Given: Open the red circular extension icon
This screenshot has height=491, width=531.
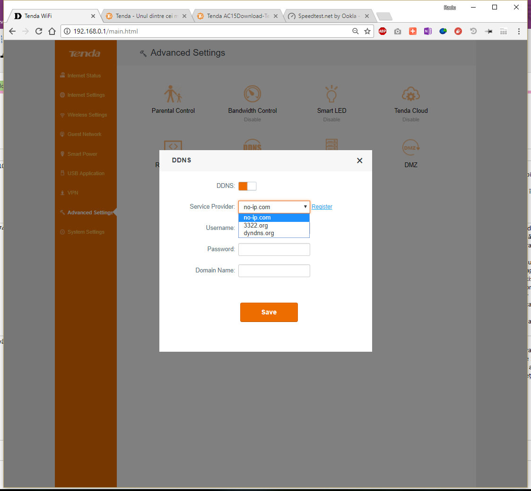Looking at the screenshot, I should tap(458, 31).
